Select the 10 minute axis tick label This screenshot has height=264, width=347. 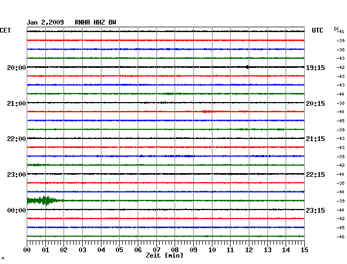[x=212, y=250]
